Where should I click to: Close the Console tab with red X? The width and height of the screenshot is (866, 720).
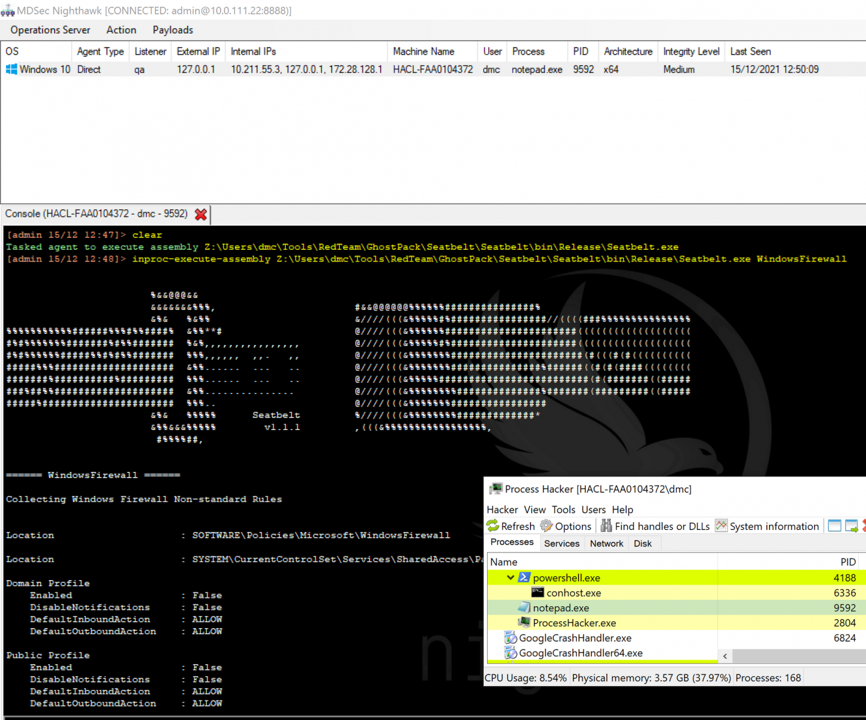point(201,214)
